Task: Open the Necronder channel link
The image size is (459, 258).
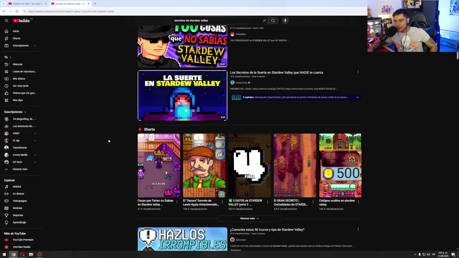Action: (241, 240)
